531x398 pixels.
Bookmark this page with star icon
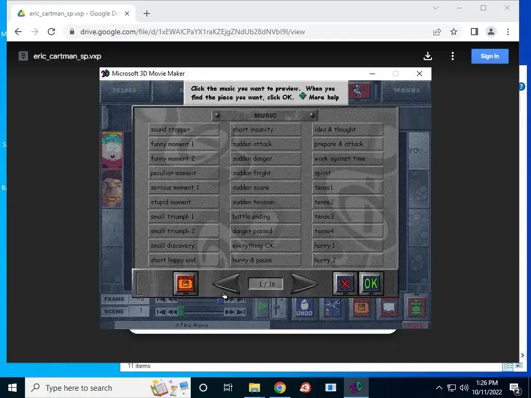point(454,32)
